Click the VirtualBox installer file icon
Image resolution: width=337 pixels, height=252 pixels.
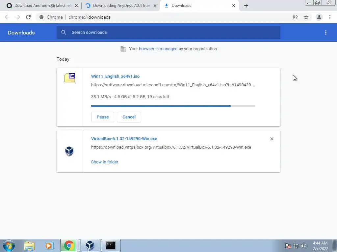[x=69, y=151]
